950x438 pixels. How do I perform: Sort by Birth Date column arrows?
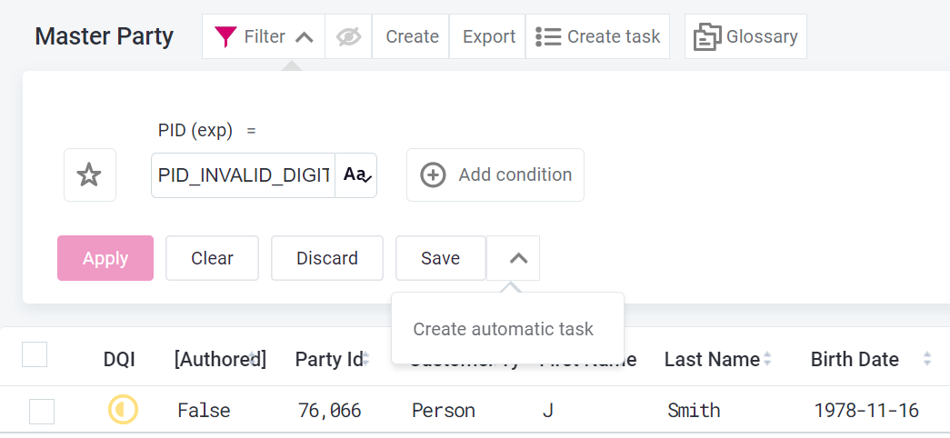[x=926, y=359]
